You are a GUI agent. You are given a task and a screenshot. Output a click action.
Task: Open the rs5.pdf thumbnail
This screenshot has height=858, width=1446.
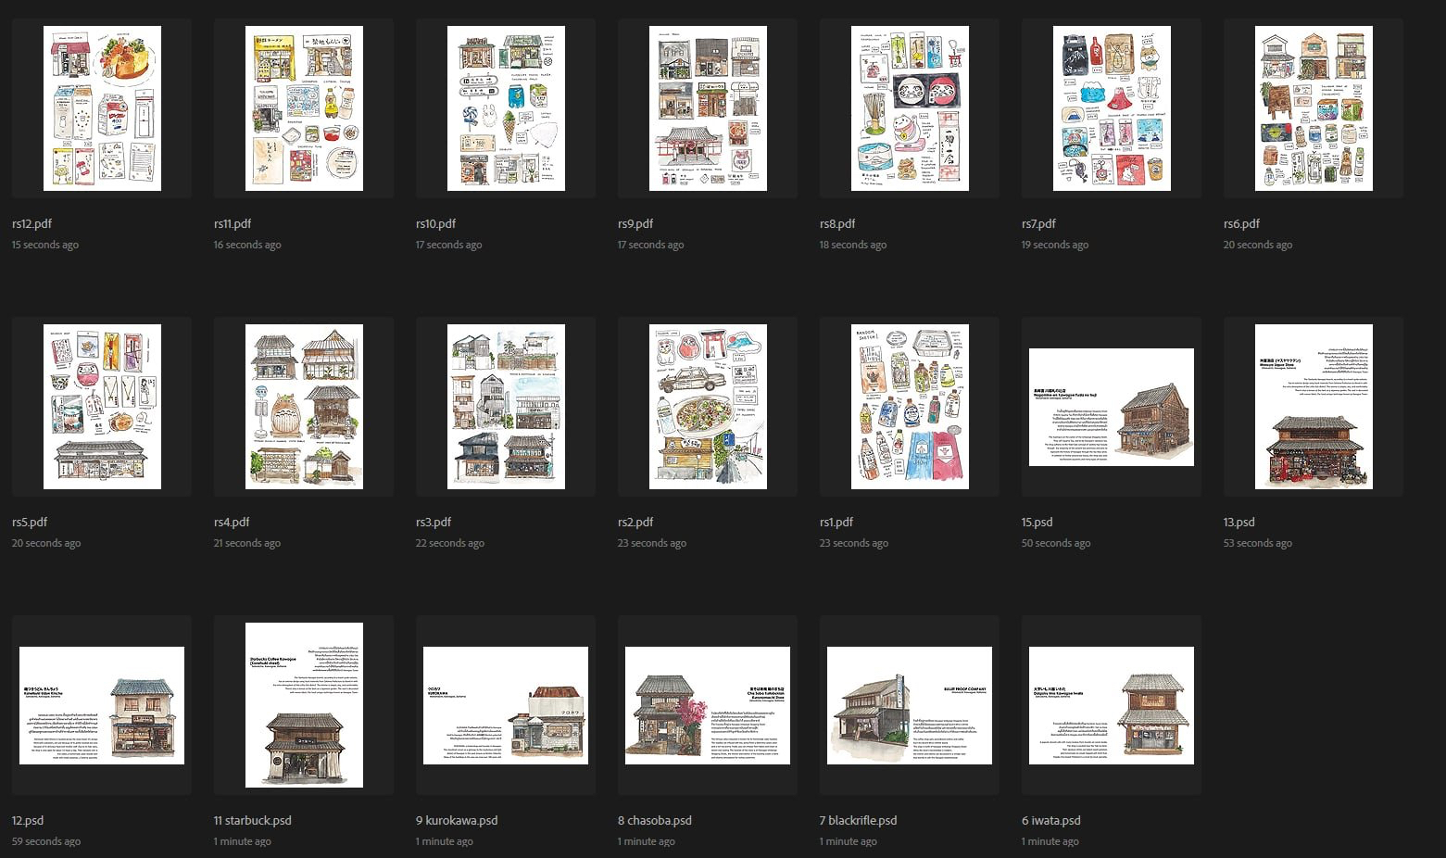102,407
